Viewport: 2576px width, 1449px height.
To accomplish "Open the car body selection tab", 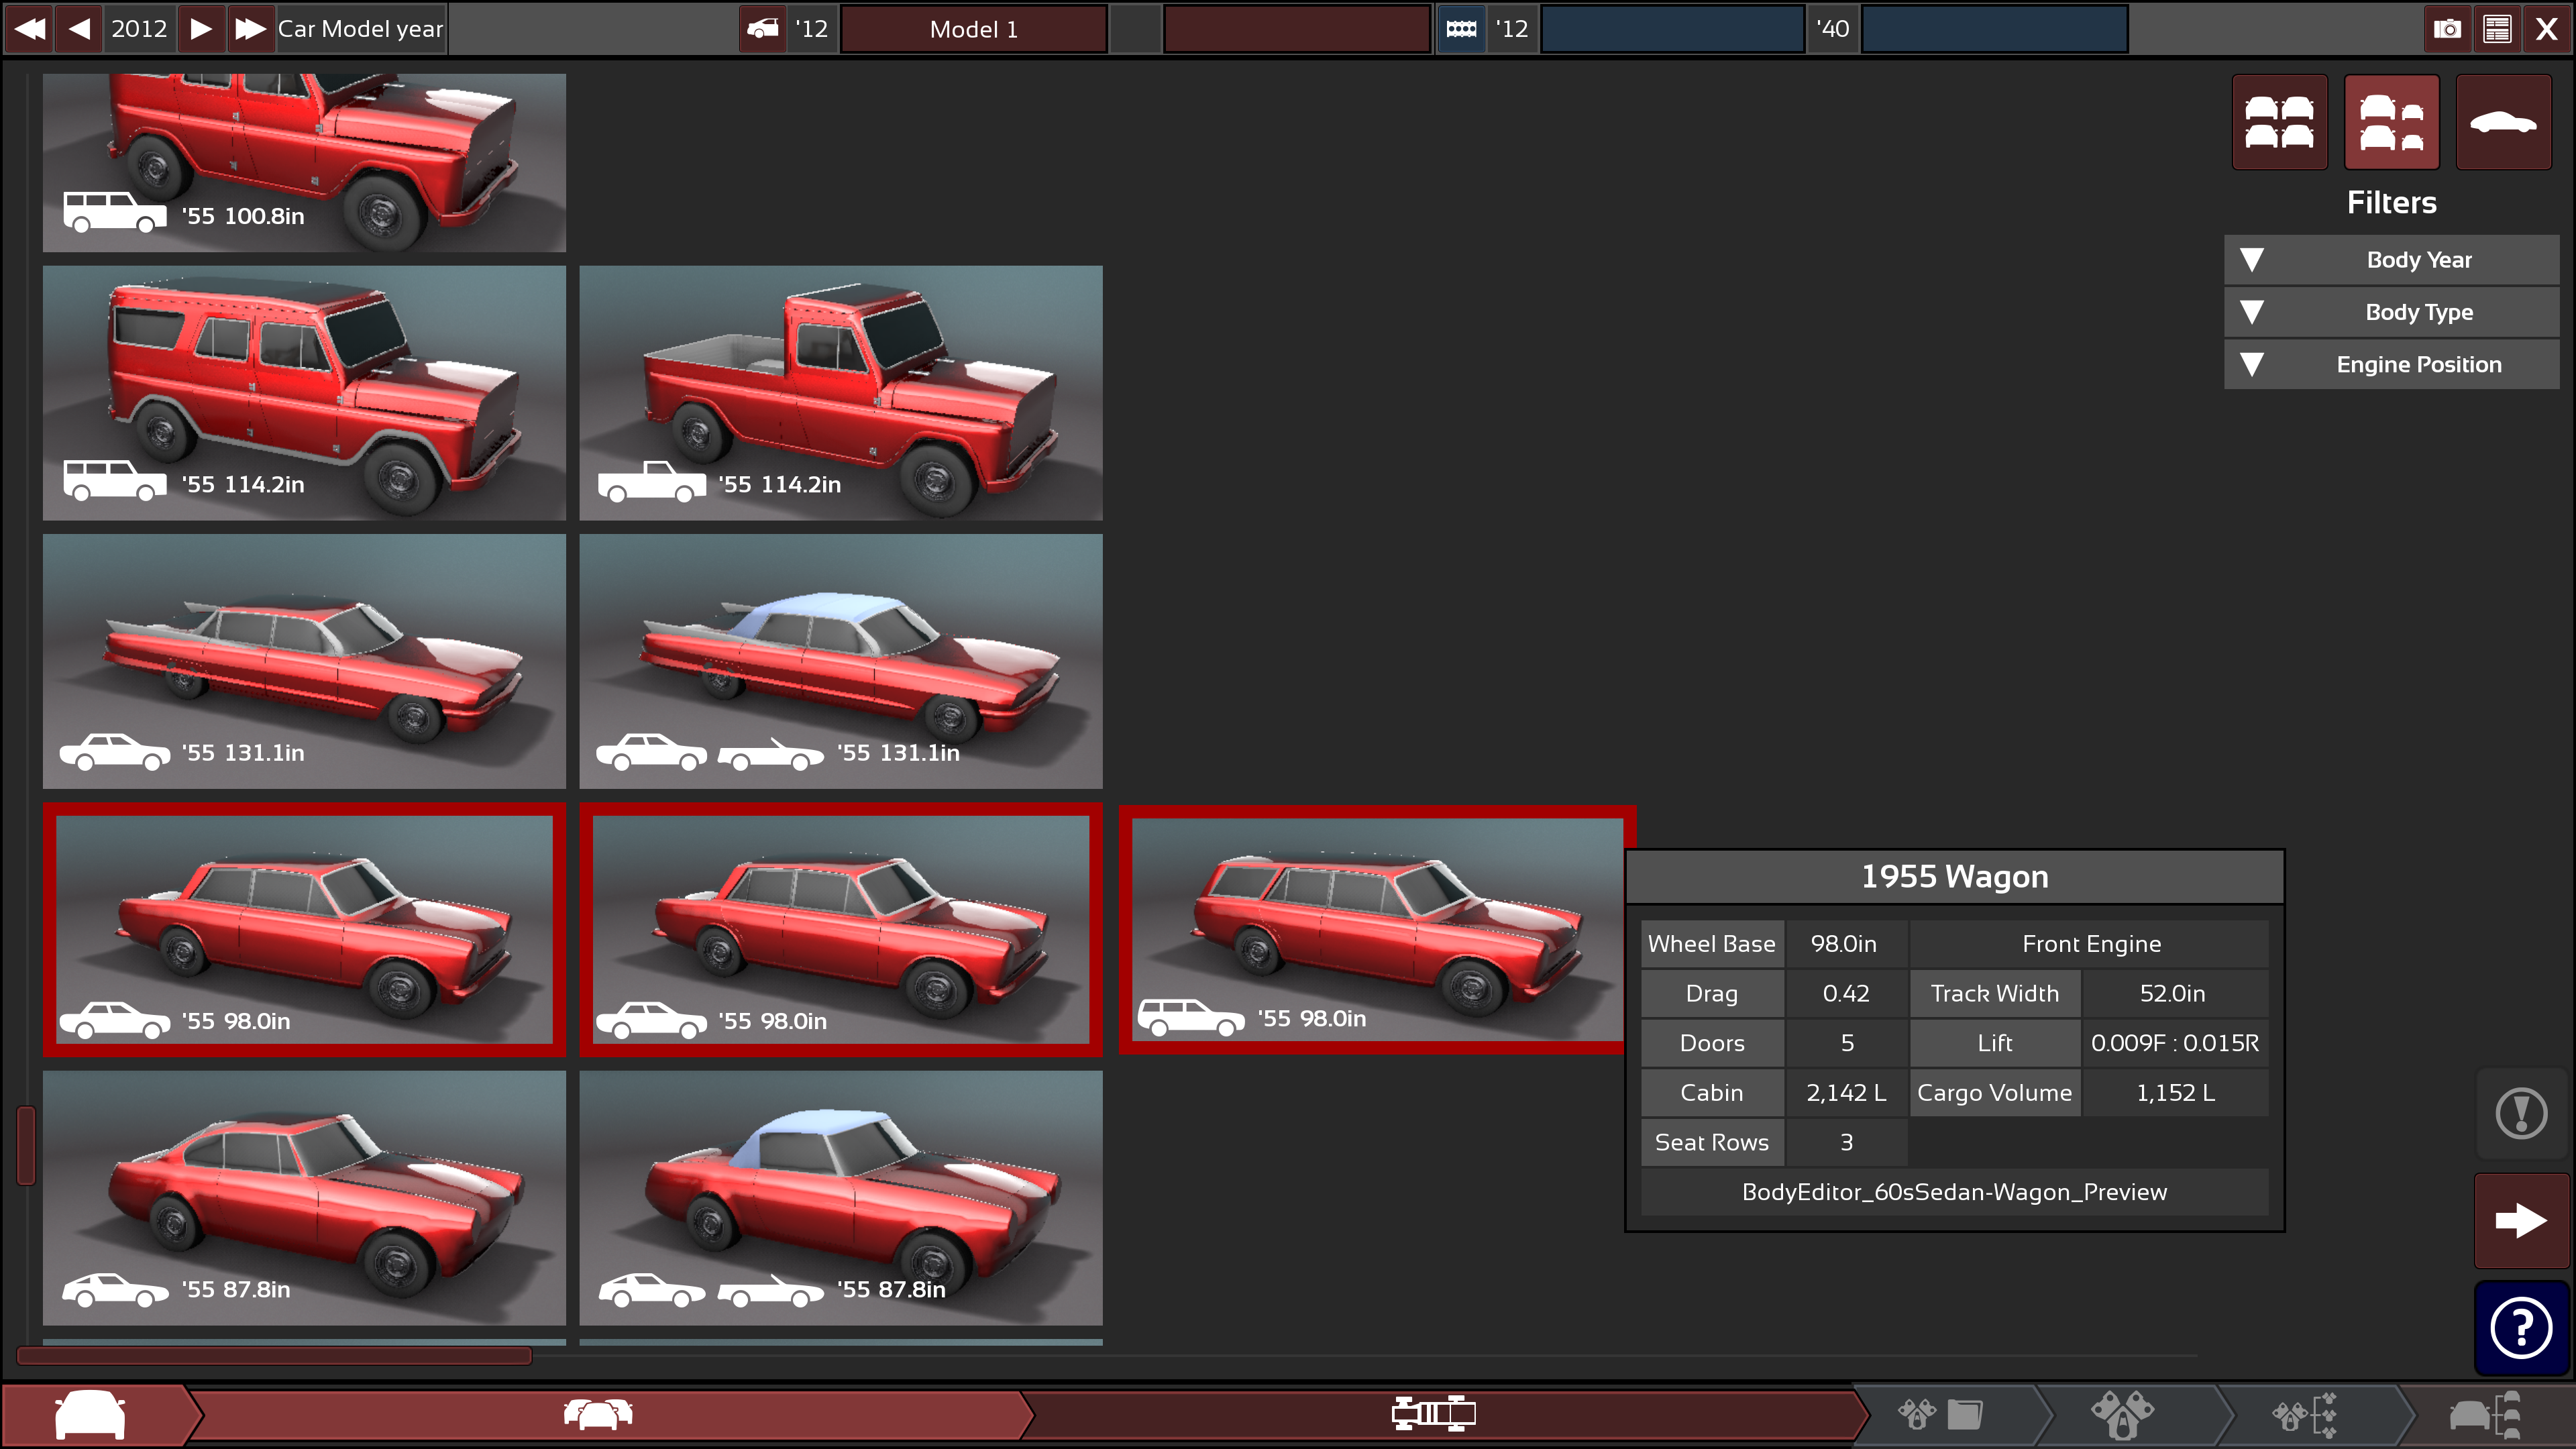I will pos(92,1415).
